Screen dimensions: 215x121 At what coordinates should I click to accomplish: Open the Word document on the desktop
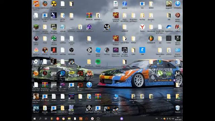178,62
